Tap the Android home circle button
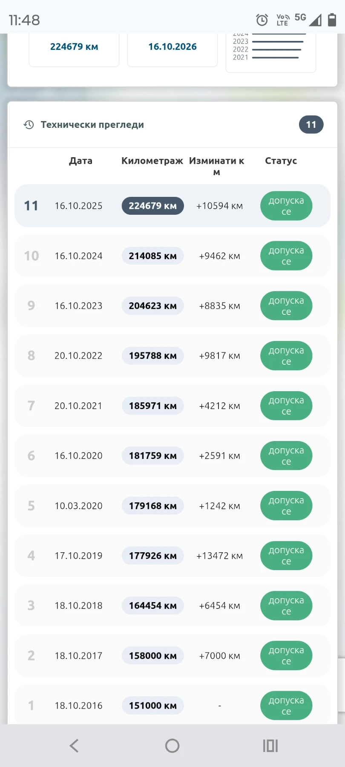Image resolution: width=345 pixels, height=767 pixels. [x=172, y=746]
